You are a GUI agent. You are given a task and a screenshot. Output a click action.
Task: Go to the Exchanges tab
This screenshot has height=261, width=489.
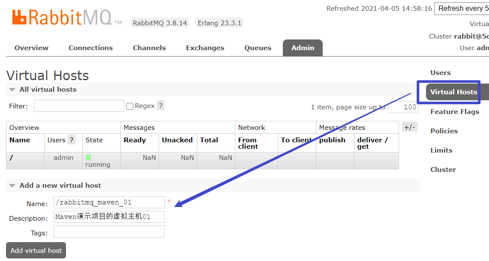pyautogui.click(x=205, y=48)
